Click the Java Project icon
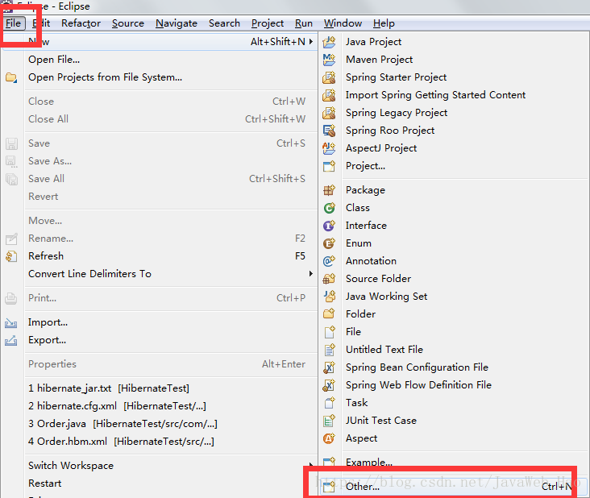 (x=329, y=42)
